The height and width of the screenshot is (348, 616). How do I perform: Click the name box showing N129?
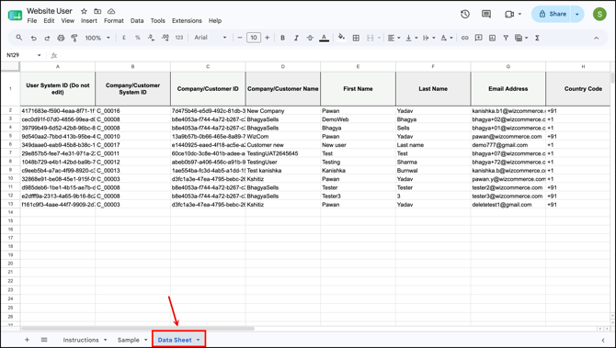[x=24, y=55]
